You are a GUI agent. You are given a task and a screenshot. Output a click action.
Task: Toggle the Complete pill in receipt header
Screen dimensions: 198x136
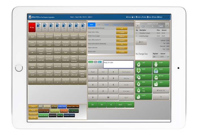[x=161, y=26]
